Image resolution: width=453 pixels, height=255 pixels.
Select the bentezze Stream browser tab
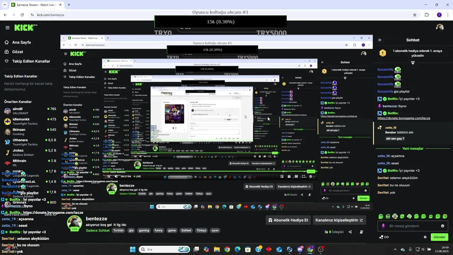tap(36, 5)
